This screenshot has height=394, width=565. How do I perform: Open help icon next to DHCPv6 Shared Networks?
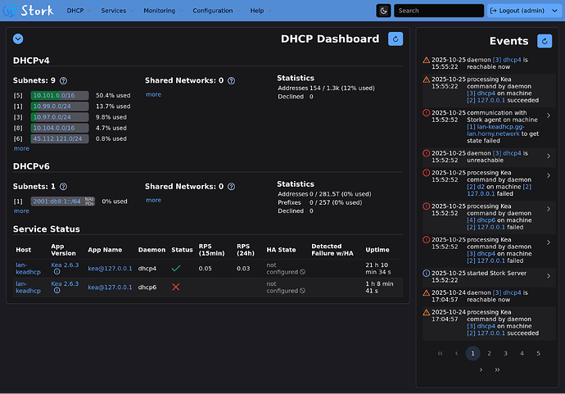click(x=232, y=187)
